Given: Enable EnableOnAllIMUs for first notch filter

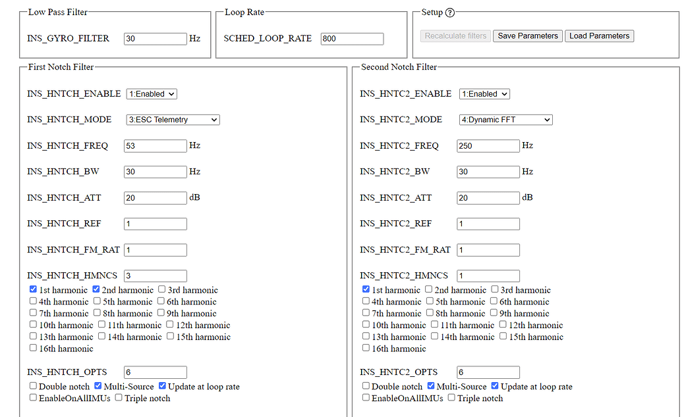Looking at the screenshot, I should (32, 397).
